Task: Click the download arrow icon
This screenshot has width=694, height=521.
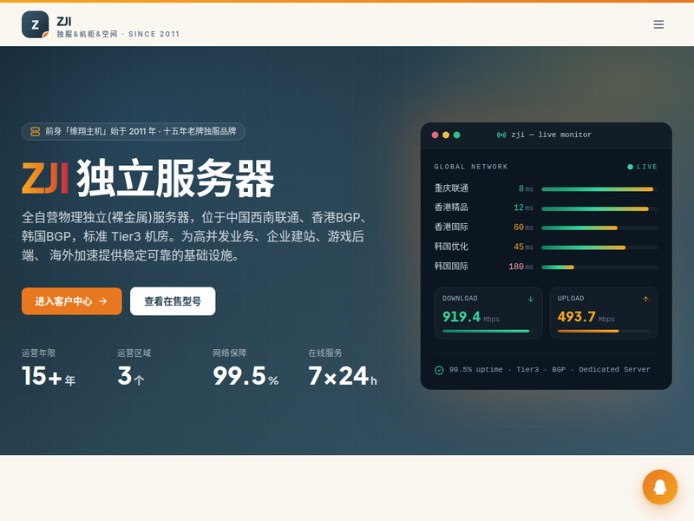Action: coord(530,299)
